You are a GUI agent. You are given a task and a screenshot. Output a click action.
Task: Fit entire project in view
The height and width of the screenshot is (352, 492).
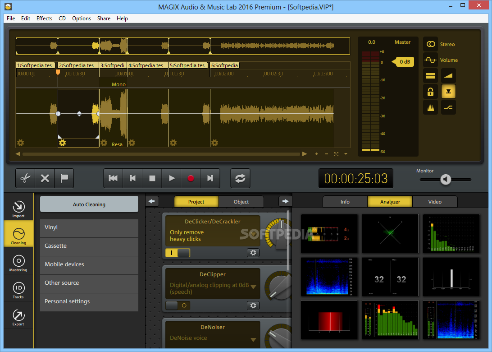coord(337,154)
